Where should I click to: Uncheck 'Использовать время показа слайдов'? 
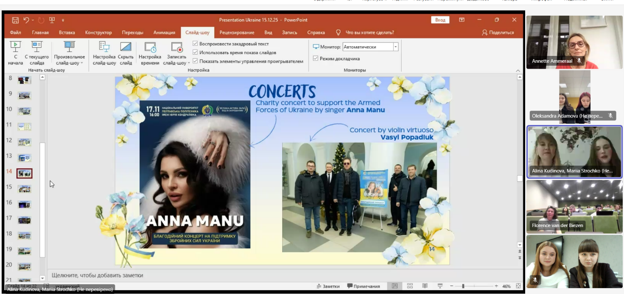click(x=195, y=53)
